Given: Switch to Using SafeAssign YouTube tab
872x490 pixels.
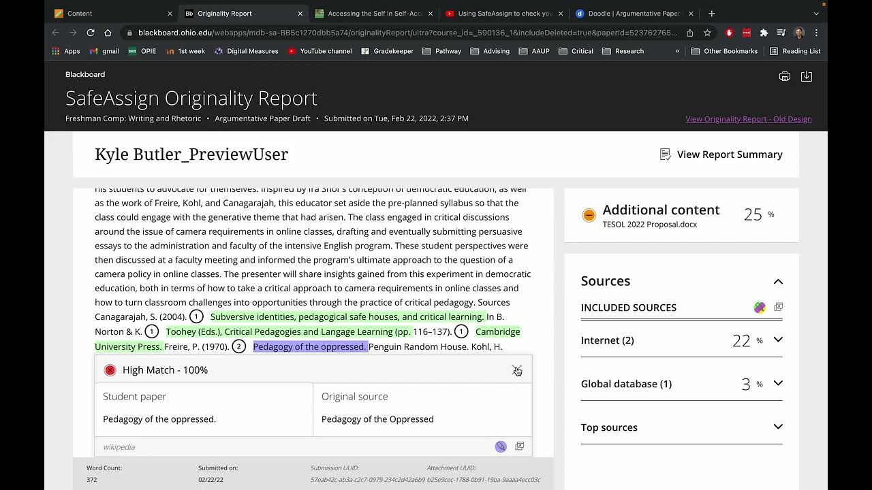Looking at the screenshot, I should point(503,13).
